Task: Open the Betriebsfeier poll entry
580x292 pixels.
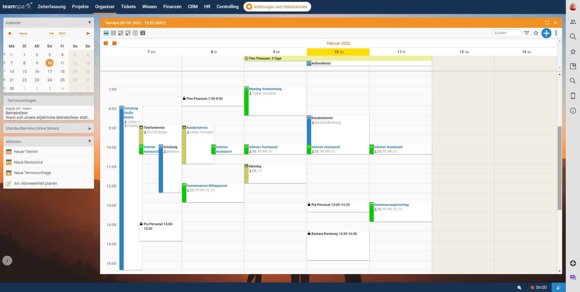Action: (x=49, y=113)
